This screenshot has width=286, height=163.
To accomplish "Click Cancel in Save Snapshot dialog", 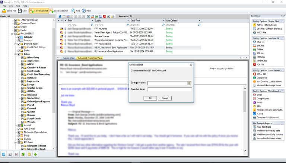I will pyautogui.click(x=165, y=98).
